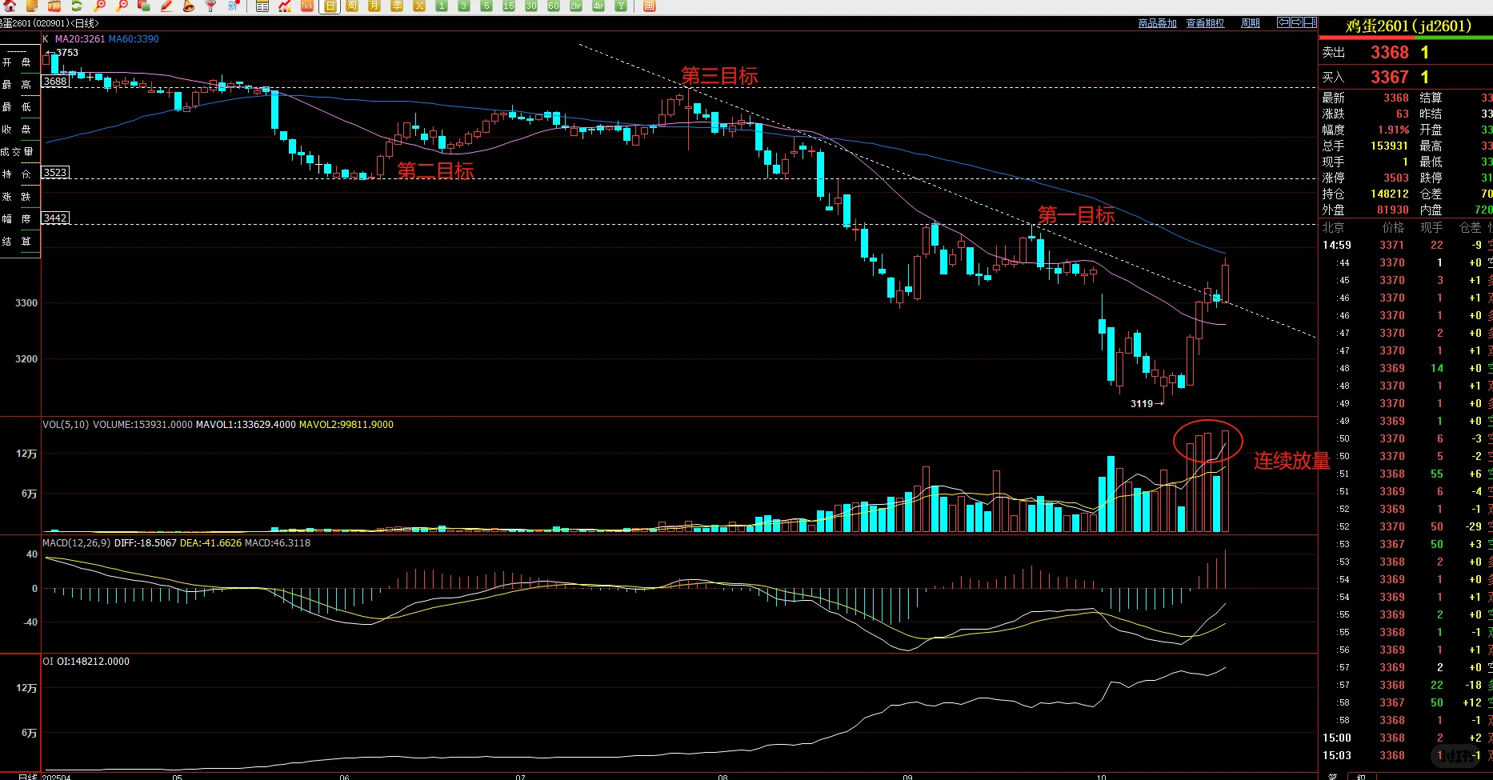This screenshot has width=1493, height=780.
Task: Click the 成交量 label in left panel
Action: [x=17, y=152]
